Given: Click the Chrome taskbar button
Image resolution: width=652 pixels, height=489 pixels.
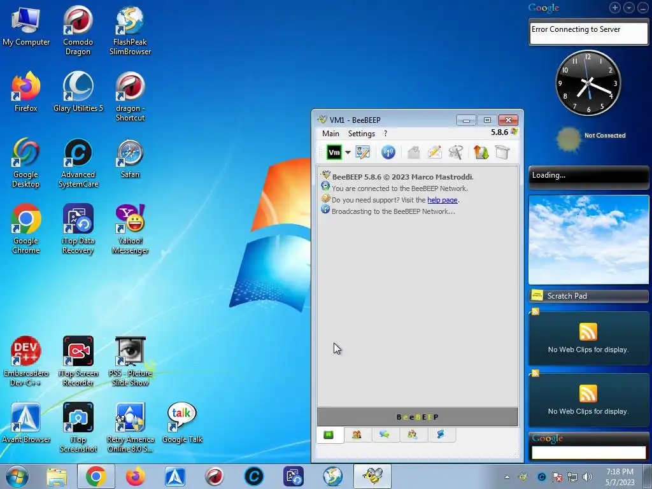Looking at the screenshot, I should [96, 476].
